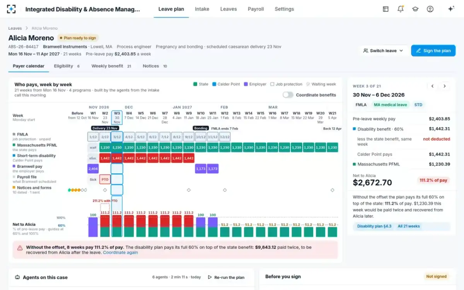464x290 pixels.
Task: Select the FMLA 12/12 week cell
Action: coord(225,136)
